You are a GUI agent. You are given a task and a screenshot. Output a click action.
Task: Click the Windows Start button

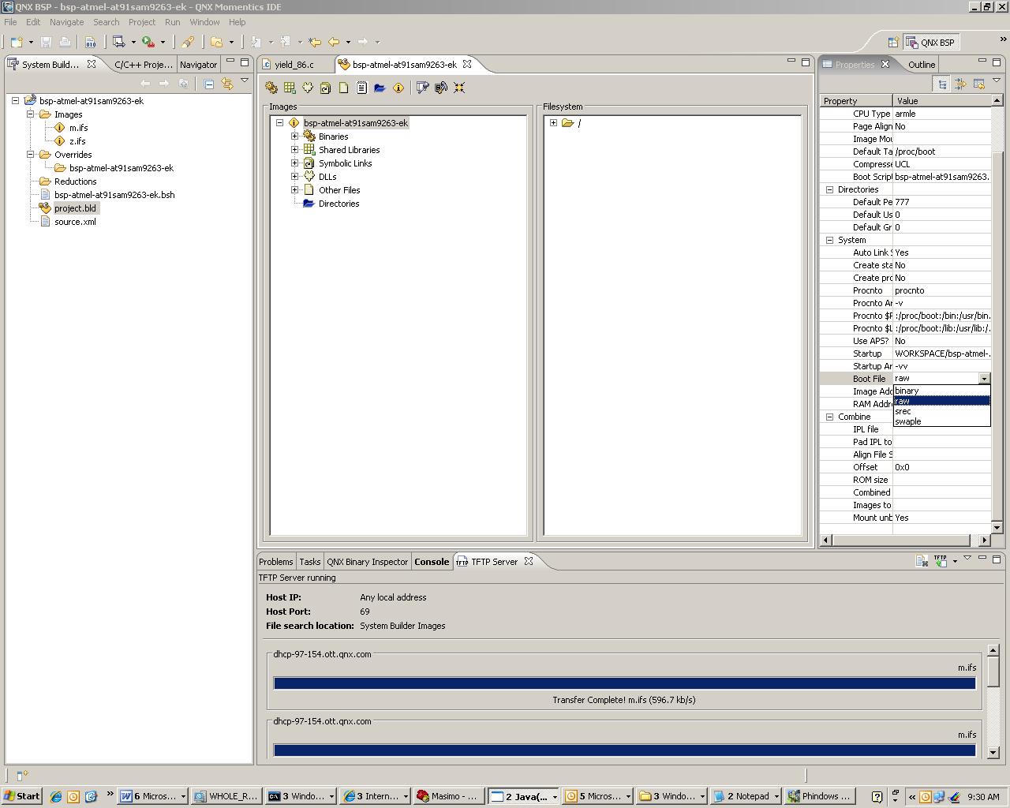pos(21,796)
